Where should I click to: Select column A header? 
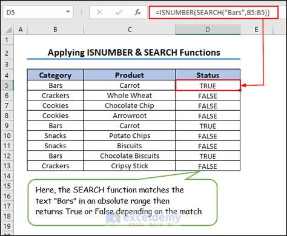[21, 30]
